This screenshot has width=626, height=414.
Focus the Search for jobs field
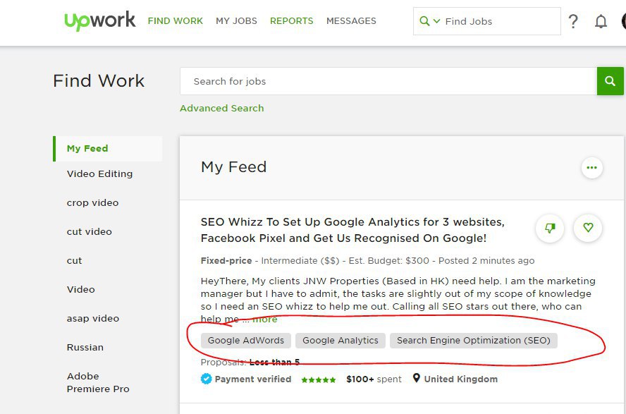pos(388,81)
